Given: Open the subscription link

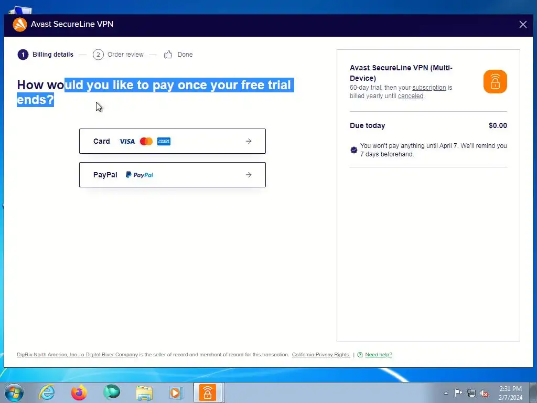Looking at the screenshot, I should [x=429, y=88].
